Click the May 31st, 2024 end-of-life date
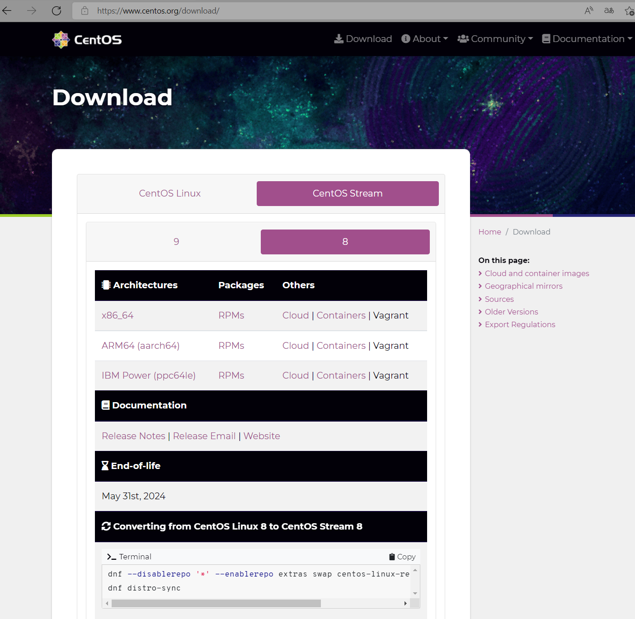 click(x=134, y=496)
